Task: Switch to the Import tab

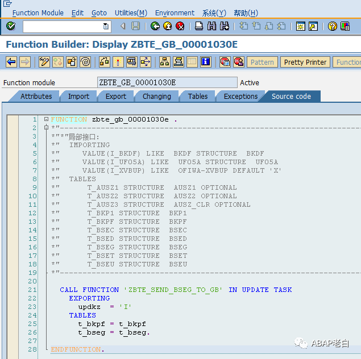Action: (78, 97)
